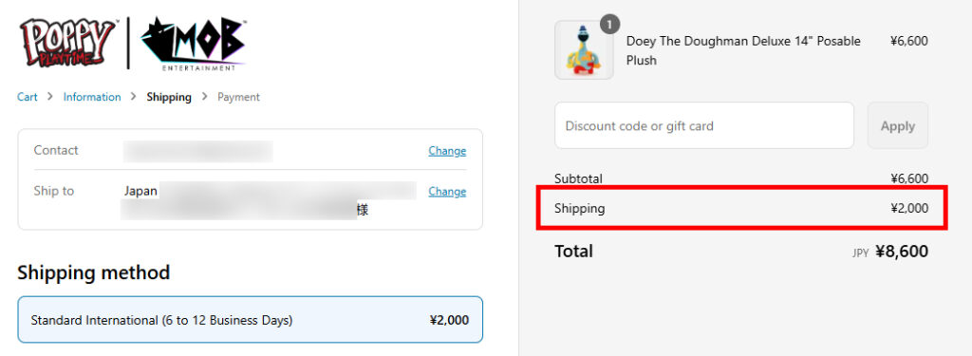Change the Ship to address
Screen dimensions: 972x356
447,192
